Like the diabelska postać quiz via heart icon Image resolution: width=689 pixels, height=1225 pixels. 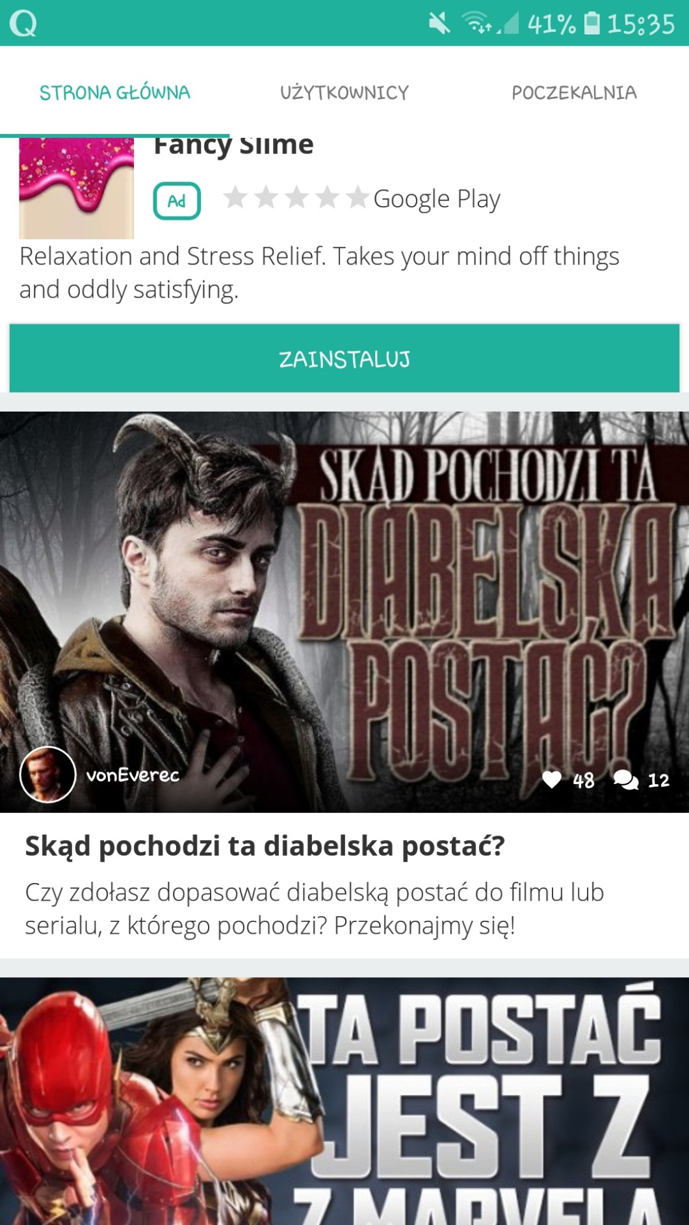(x=552, y=779)
